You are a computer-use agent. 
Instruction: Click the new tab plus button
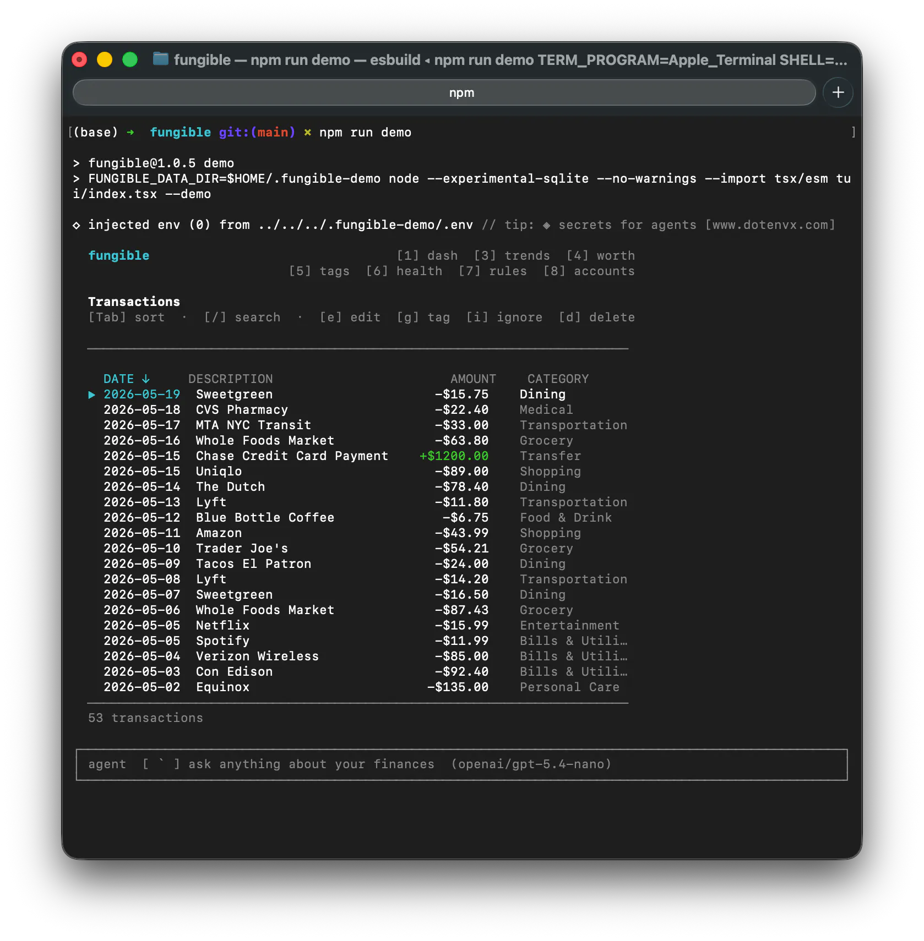point(838,92)
